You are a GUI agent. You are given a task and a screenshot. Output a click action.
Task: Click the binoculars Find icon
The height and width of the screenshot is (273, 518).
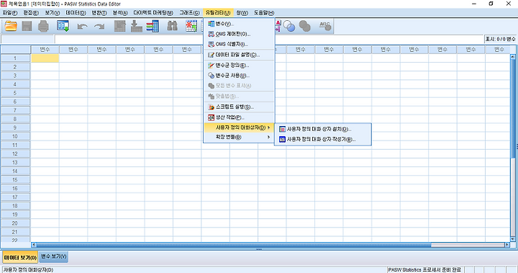point(172,26)
